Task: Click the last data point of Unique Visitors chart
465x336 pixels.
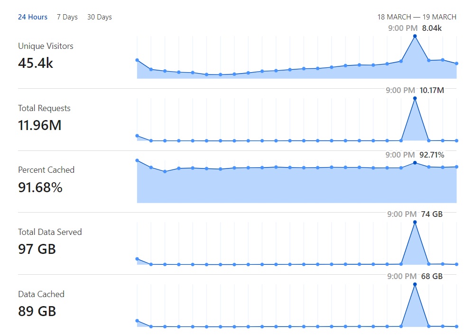Action: click(x=456, y=64)
